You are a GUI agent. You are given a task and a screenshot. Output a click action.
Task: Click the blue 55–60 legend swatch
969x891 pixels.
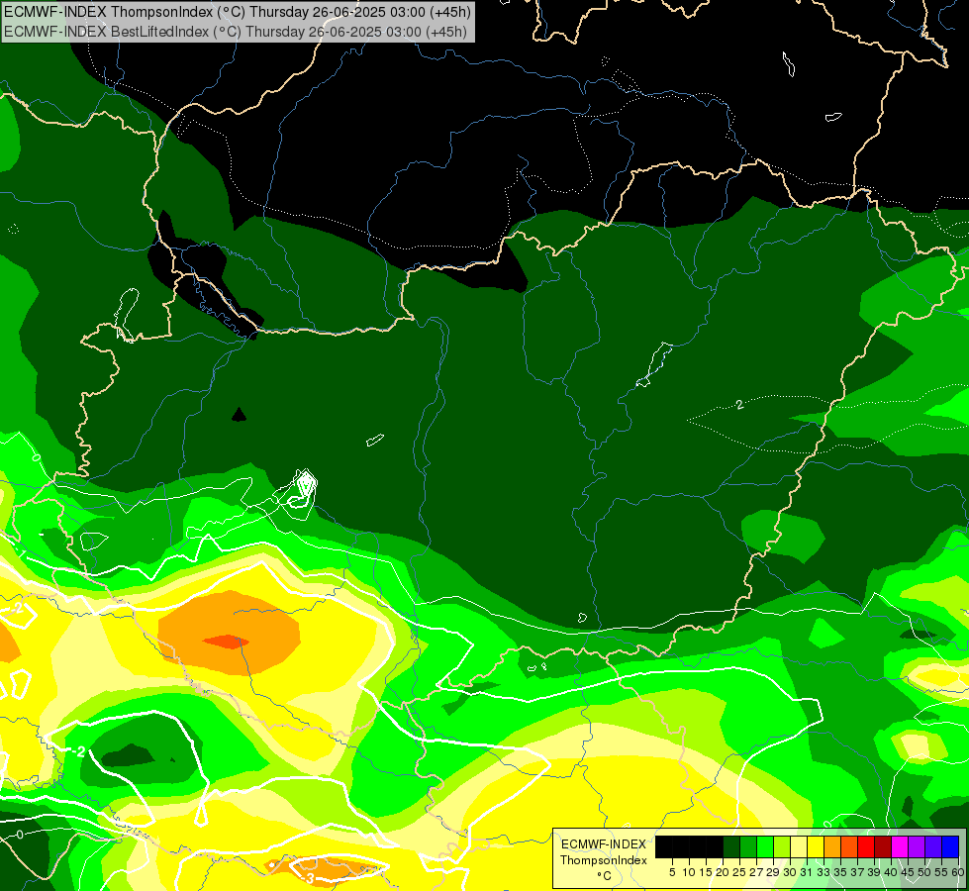point(950,846)
